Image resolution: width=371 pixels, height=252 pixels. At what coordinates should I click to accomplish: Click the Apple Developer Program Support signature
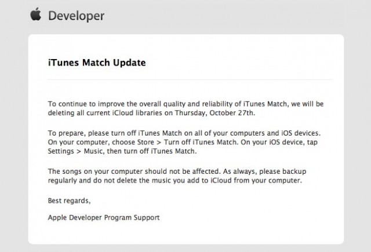click(x=104, y=218)
